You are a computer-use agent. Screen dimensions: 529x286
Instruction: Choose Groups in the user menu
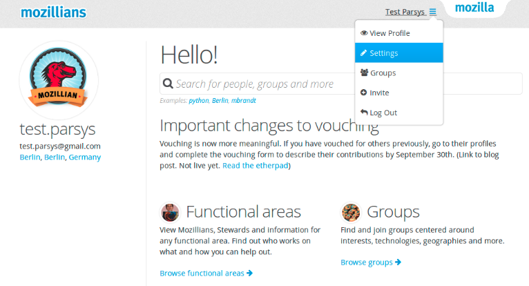398,73
